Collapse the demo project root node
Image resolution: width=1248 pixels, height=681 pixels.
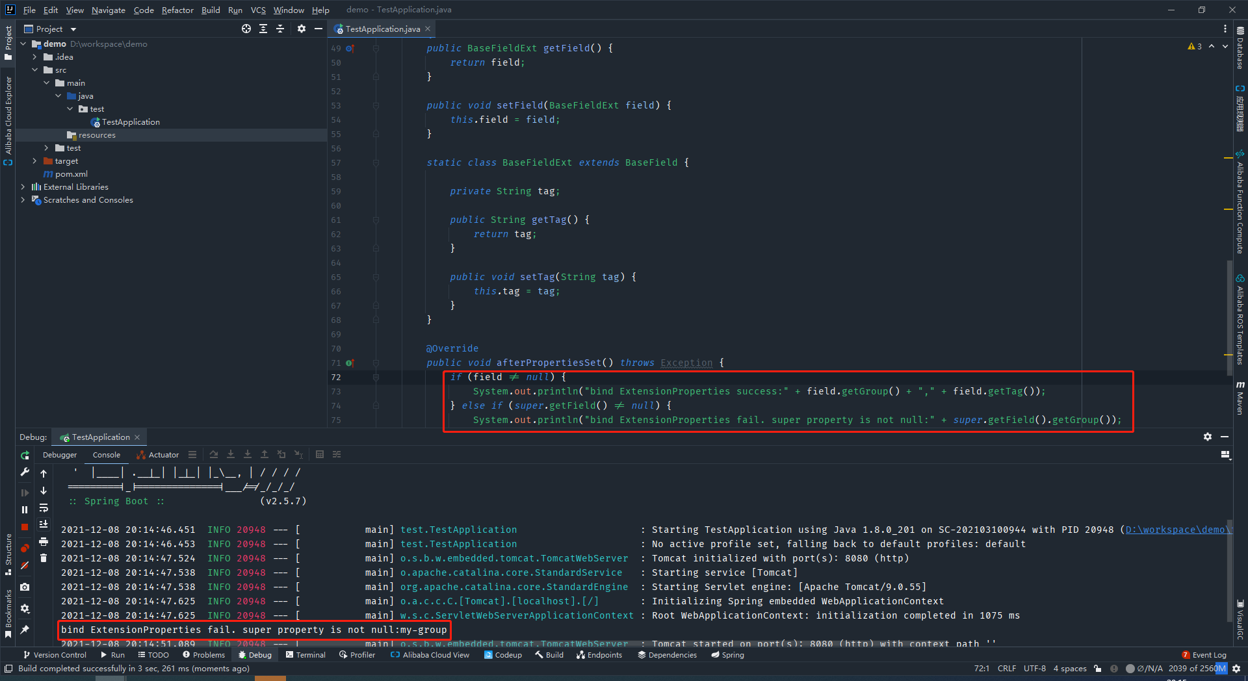click(x=23, y=44)
